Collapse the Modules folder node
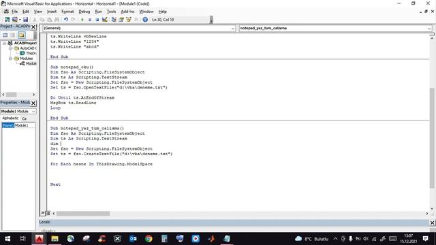Viewport: 436px width, 245px height. [10, 59]
